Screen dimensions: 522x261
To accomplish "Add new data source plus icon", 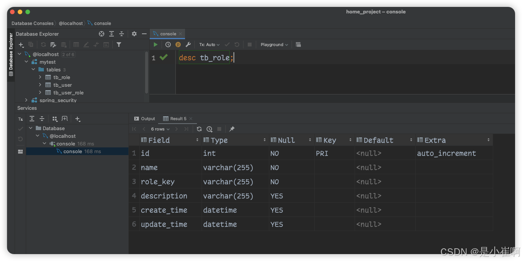I will pos(21,45).
